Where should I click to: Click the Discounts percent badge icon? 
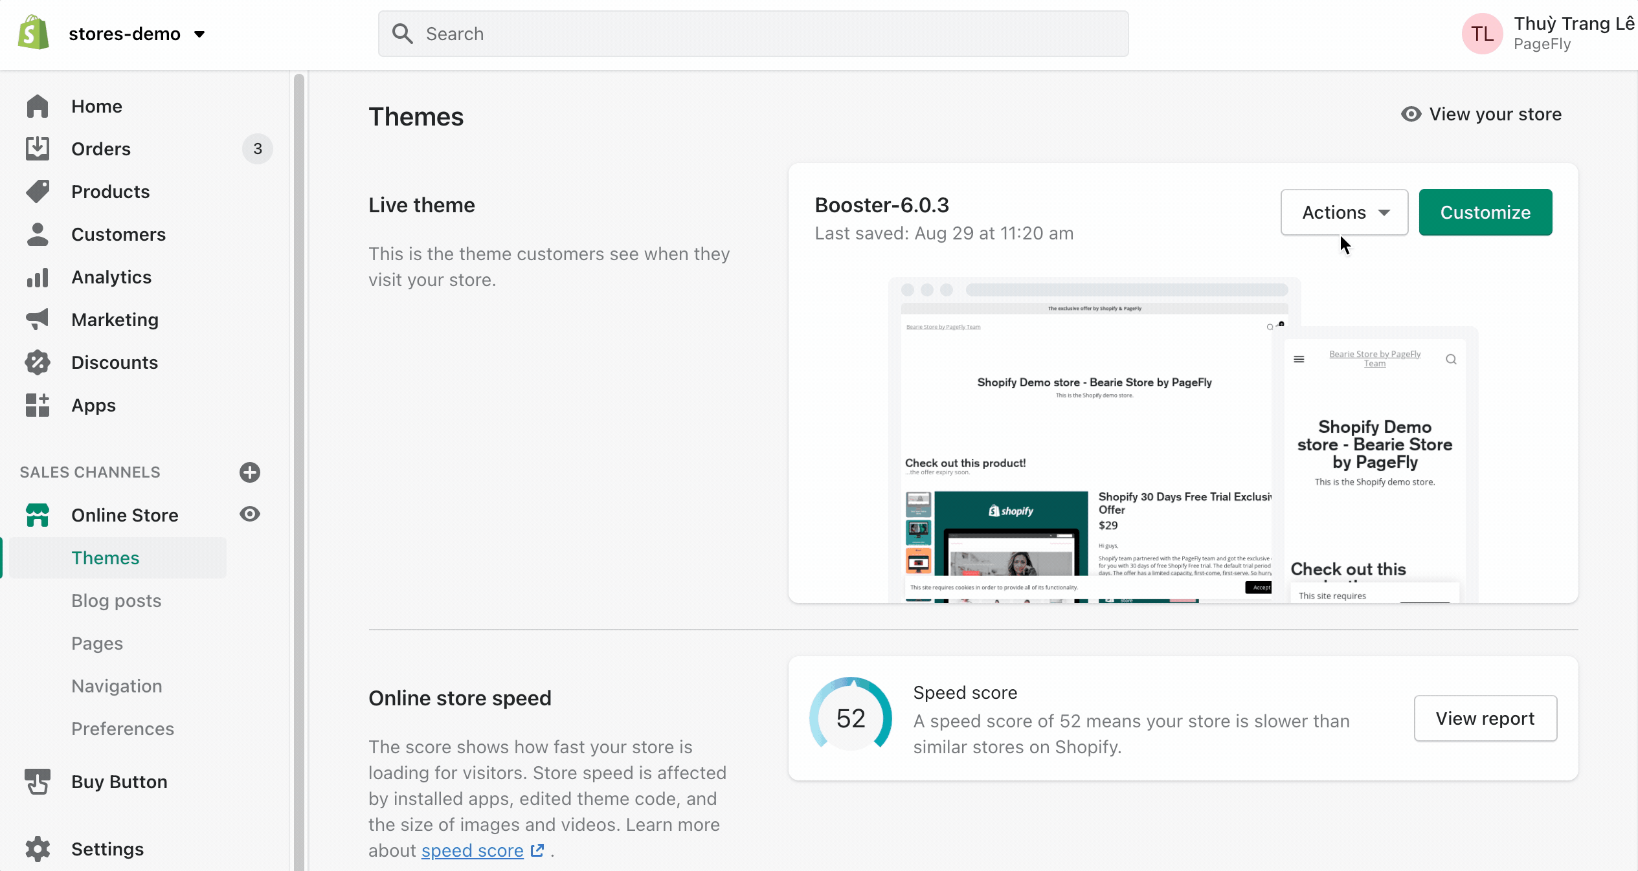pyautogui.click(x=38, y=362)
